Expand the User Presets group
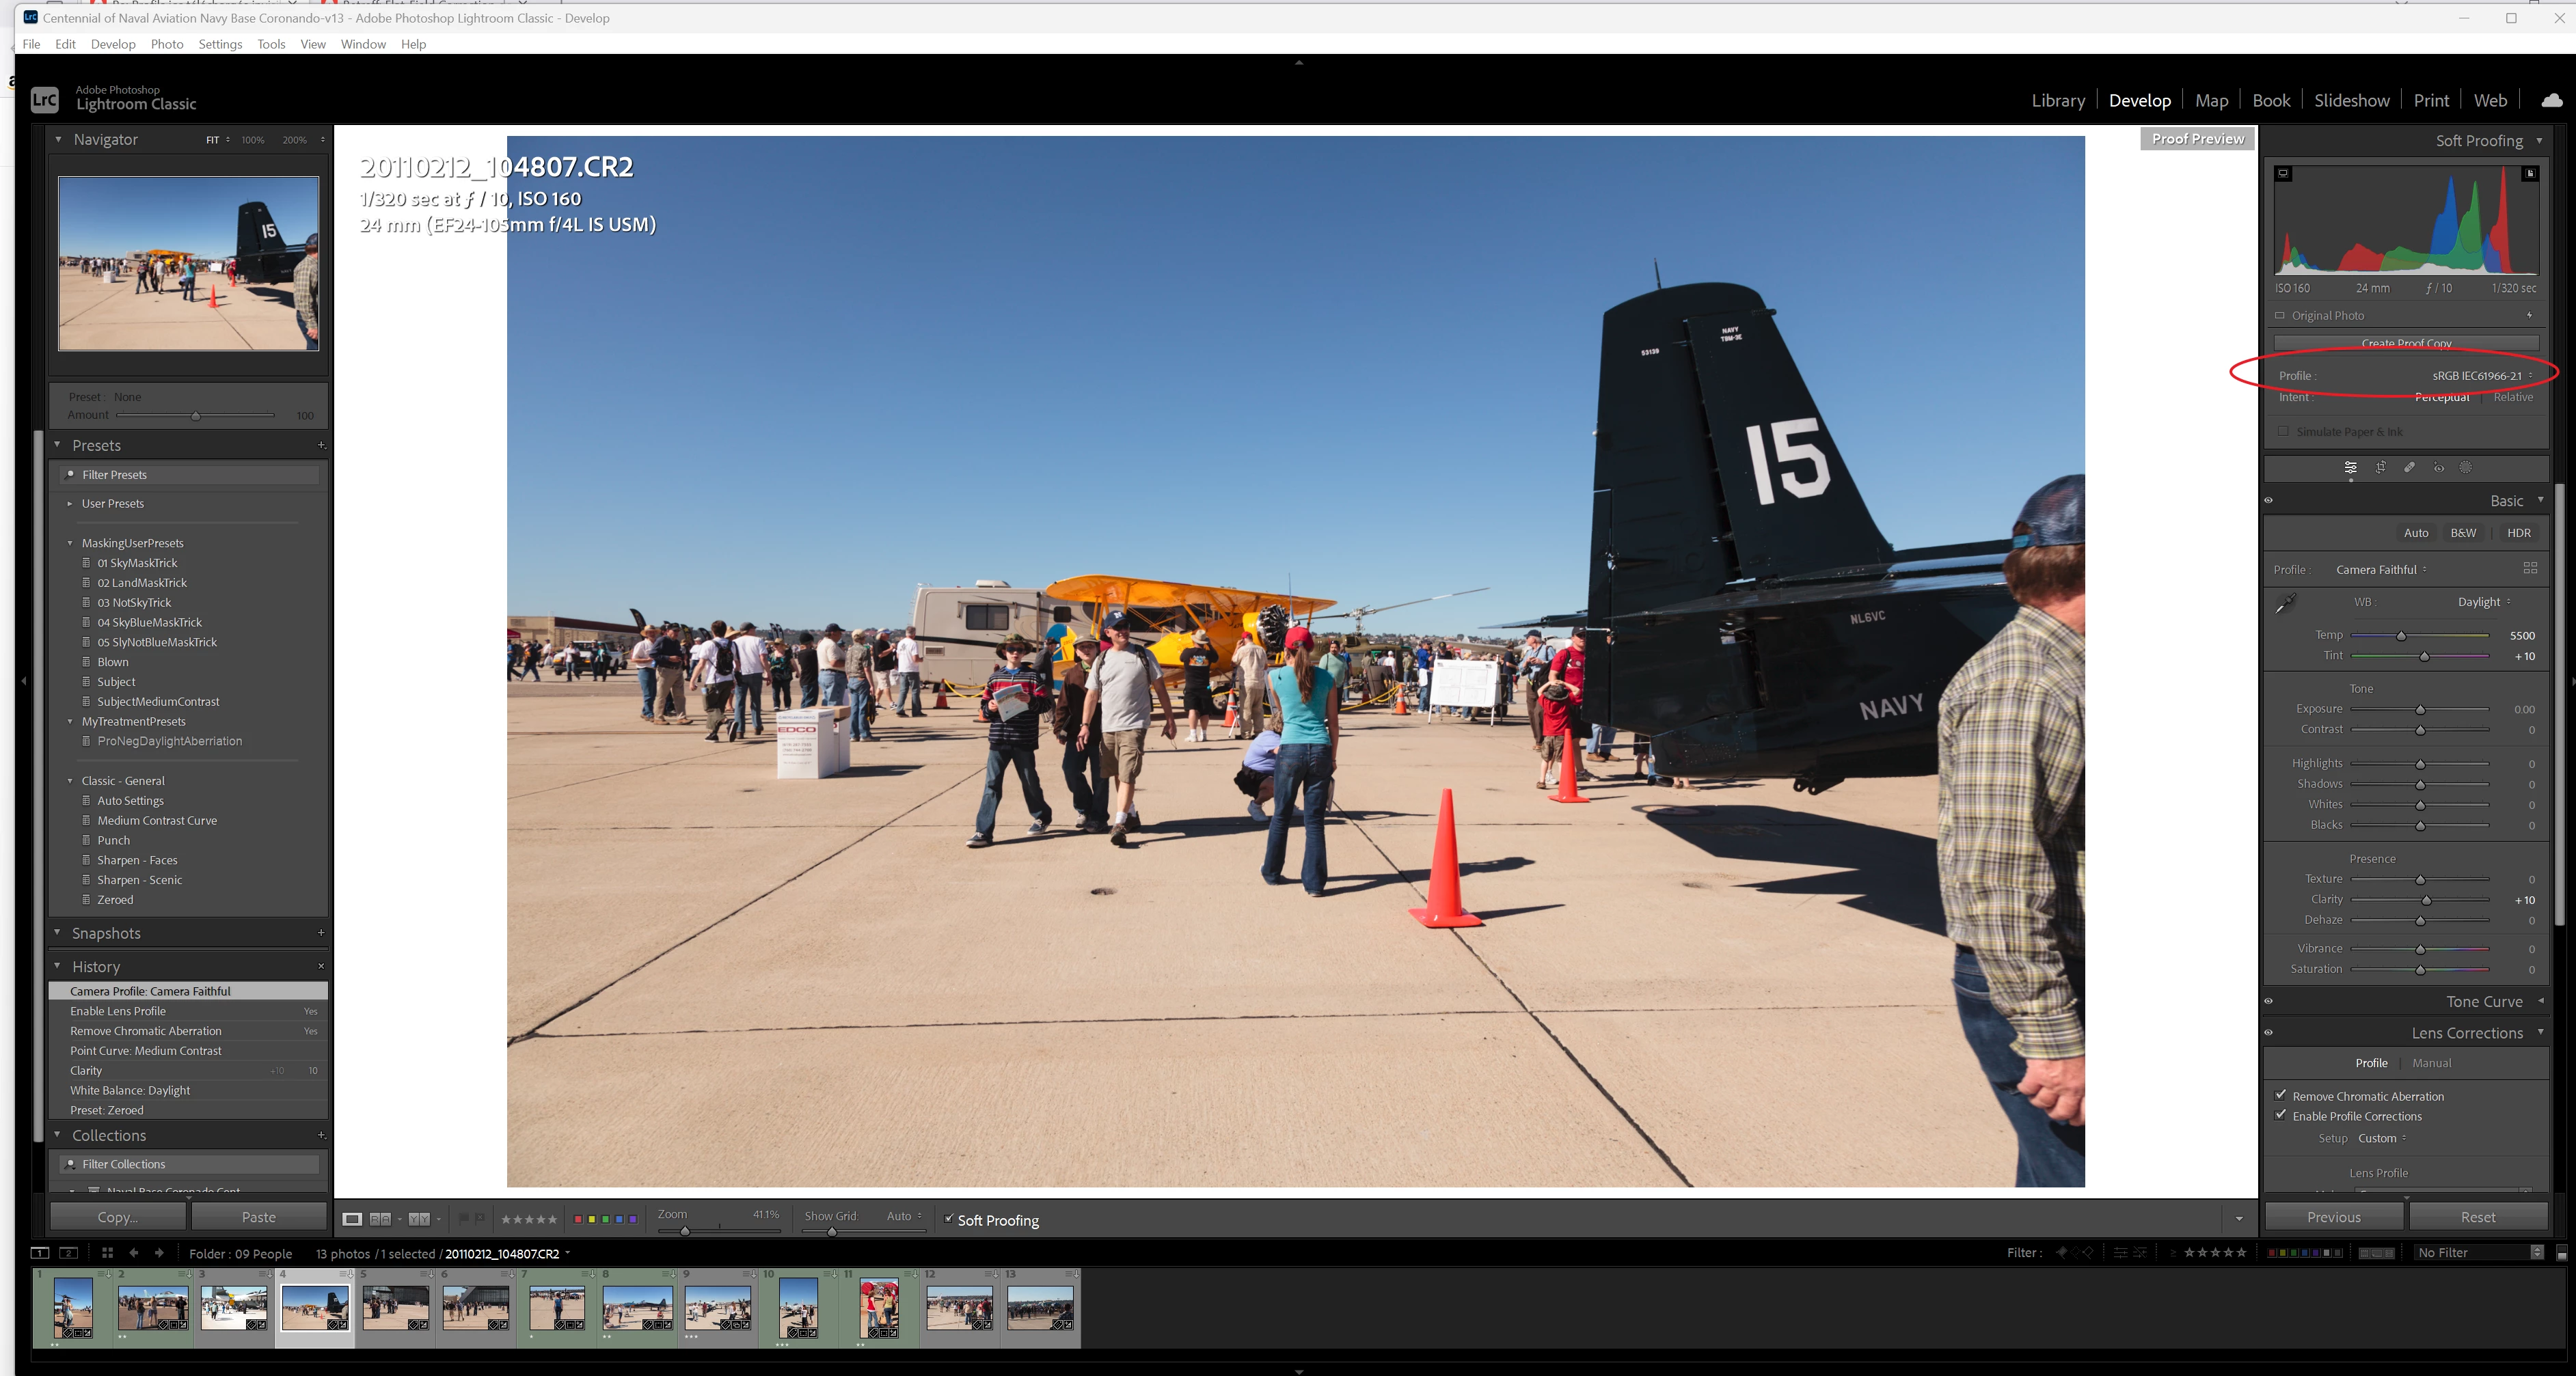 [x=70, y=504]
